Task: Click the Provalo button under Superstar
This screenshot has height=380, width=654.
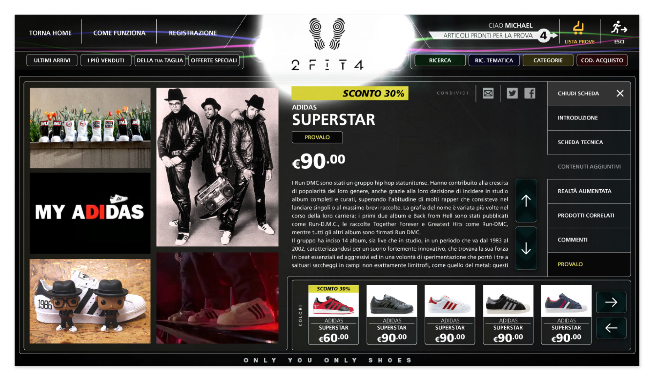Action: coord(317,137)
